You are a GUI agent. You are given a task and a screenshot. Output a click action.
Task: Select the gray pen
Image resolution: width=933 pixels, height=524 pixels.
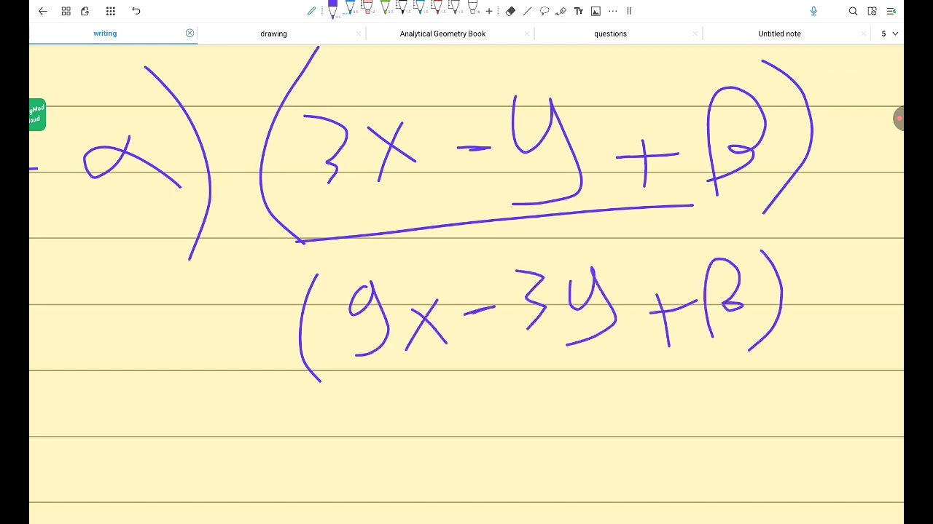point(455,9)
